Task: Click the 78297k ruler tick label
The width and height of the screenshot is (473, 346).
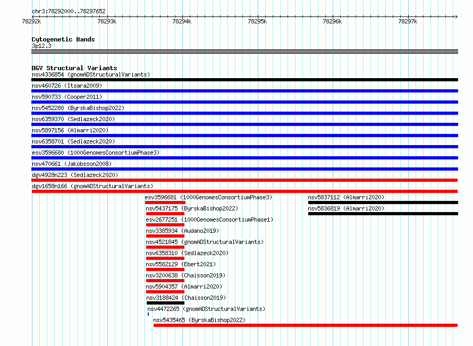Action: click(408, 21)
